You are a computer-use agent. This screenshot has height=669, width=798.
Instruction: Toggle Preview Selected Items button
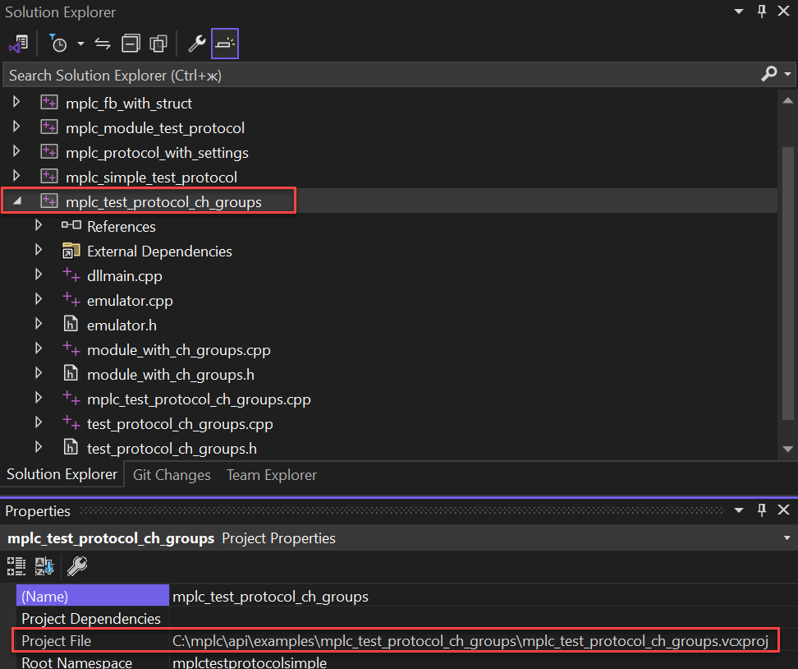[225, 44]
